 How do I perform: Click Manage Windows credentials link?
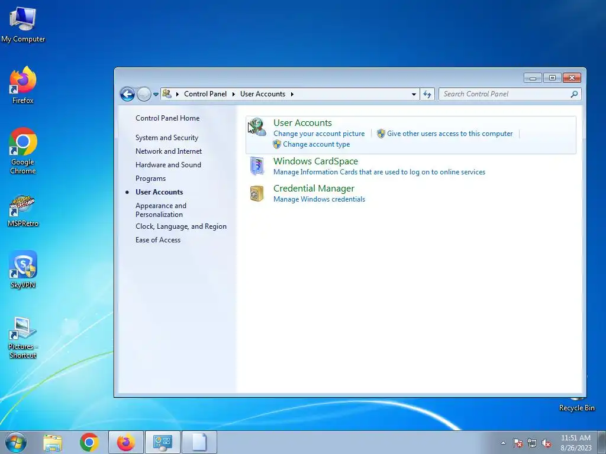pyautogui.click(x=319, y=199)
